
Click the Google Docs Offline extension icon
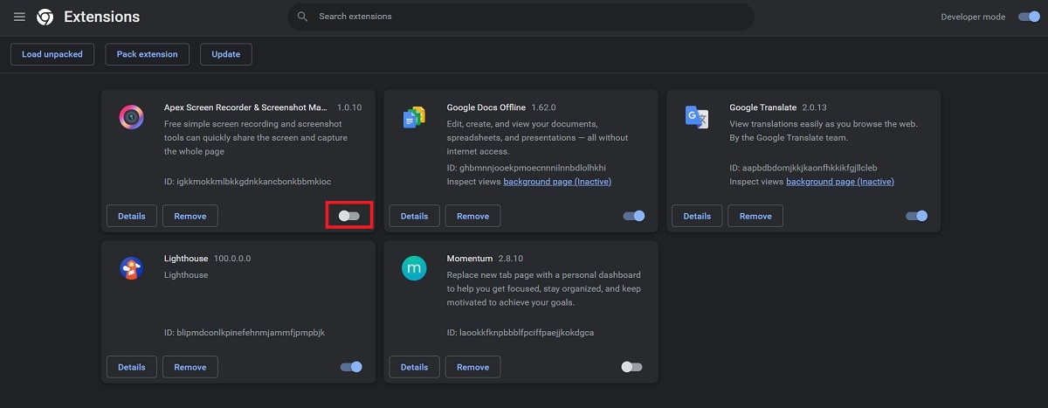tap(414, 117)
